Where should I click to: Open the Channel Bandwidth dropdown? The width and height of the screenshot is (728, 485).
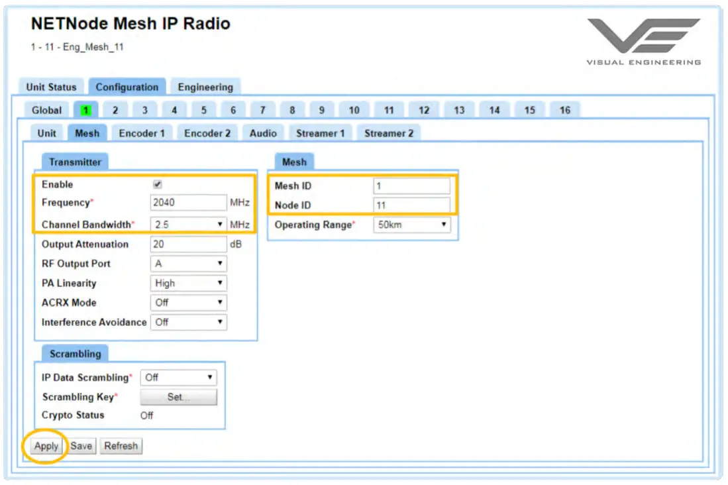[189, 225]
